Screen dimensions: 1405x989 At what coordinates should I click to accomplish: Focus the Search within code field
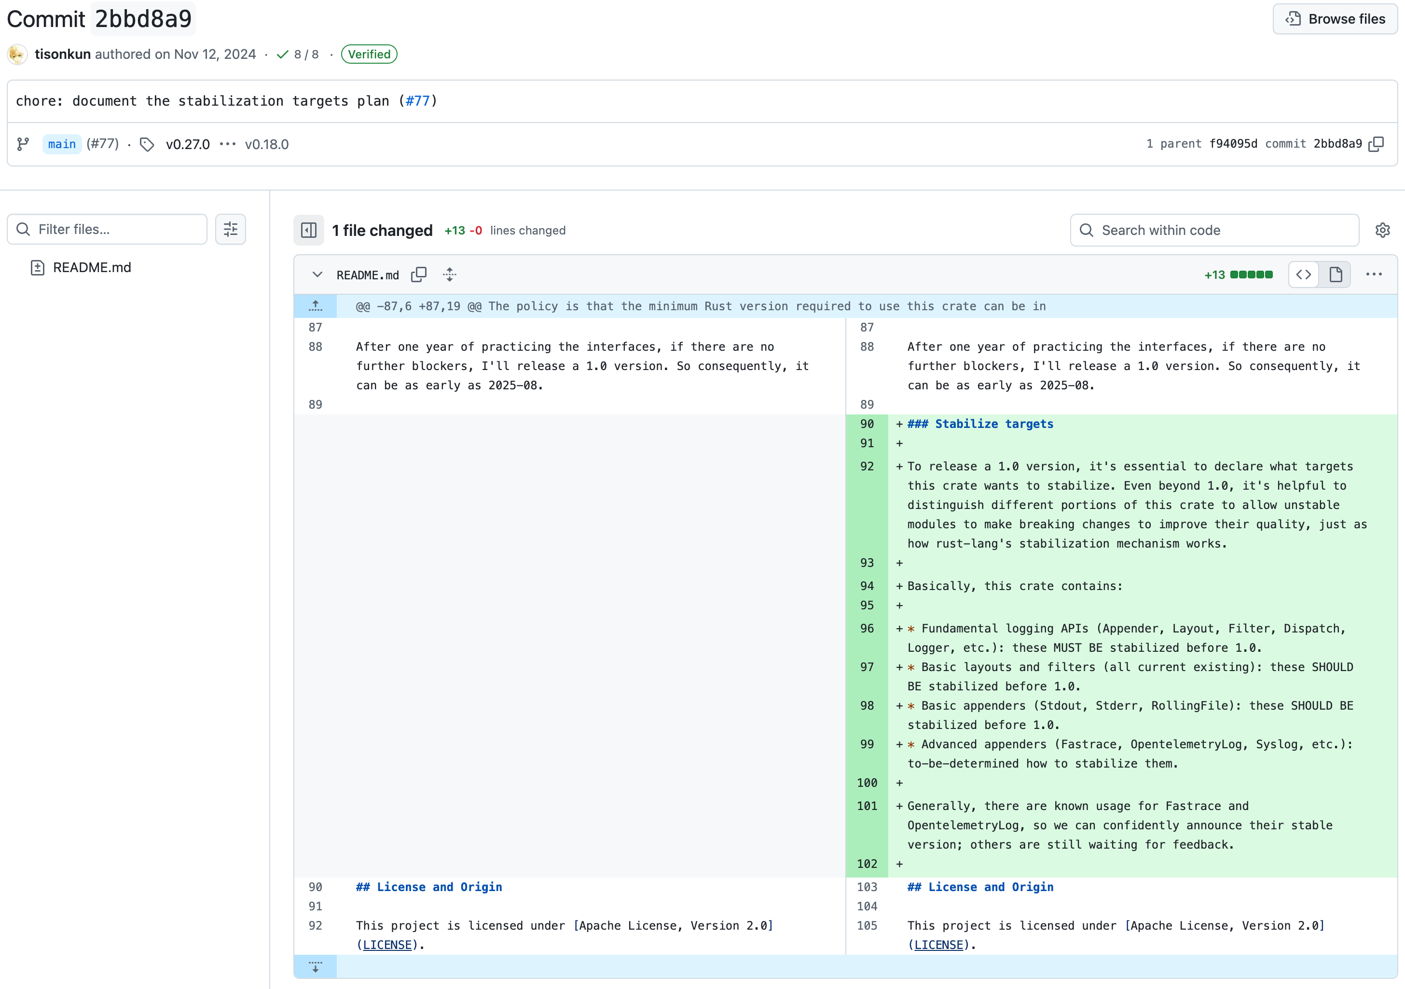click(1215, 230)
